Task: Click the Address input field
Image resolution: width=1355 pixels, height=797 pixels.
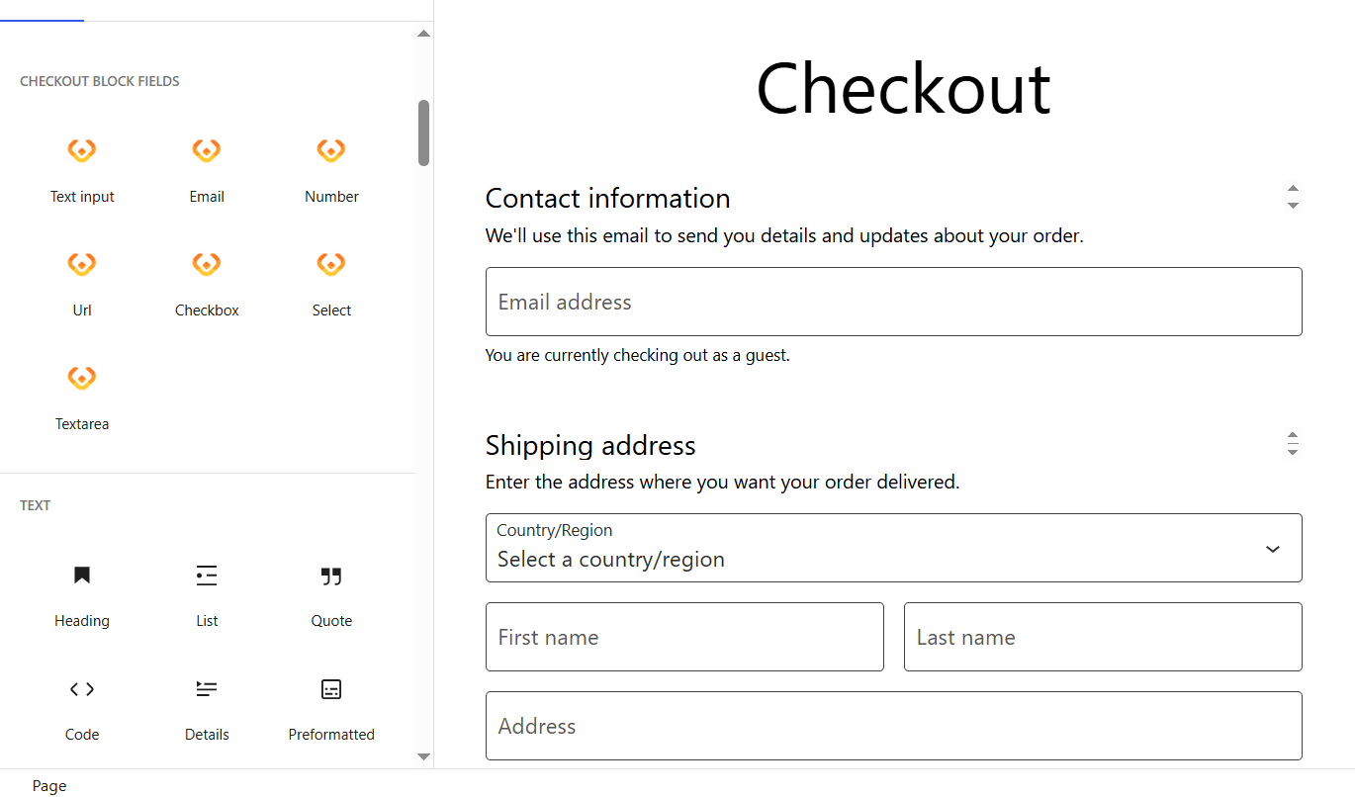Action: click(x=893, y=726)
